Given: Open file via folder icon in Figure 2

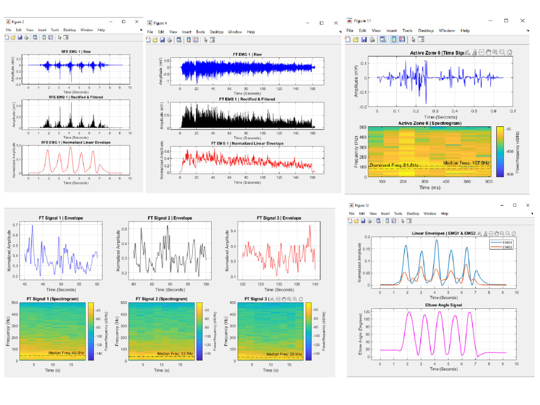Looking at the screenshot, I should 13,37.
